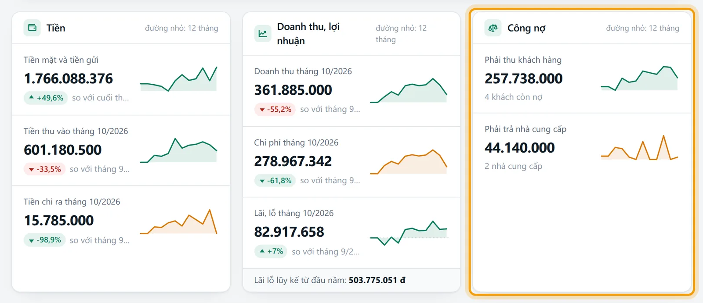Image resolution: width=703 pixels, height=303 pixels.
Task: Click the Phải trả nhà cung cấp label
Action: click(525, 129)
